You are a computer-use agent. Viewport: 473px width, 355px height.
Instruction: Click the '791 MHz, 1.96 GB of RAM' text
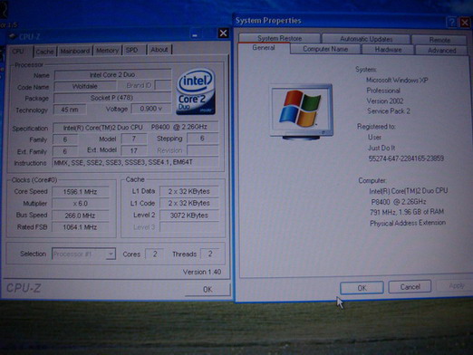[x=407, y=212]
